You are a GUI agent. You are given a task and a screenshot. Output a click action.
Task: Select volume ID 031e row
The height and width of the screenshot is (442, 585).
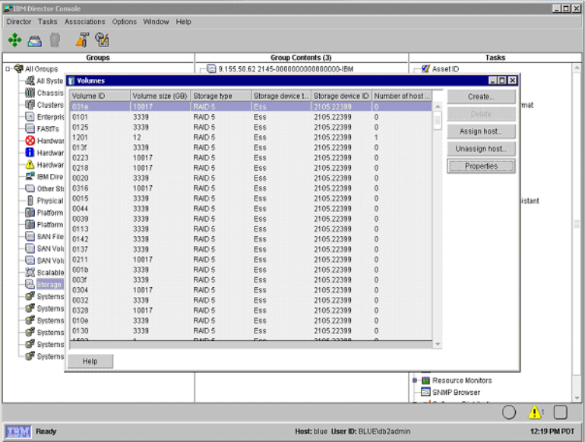(251, 106)
